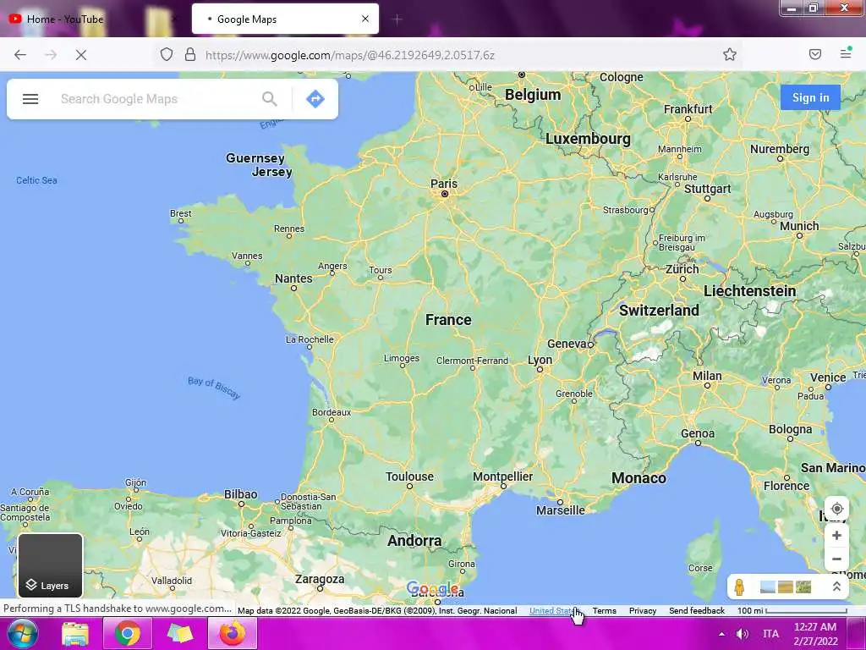Screen dimensions: 866x650
Task: Click the browser address bar URL
Action: (x=349, y=55)
